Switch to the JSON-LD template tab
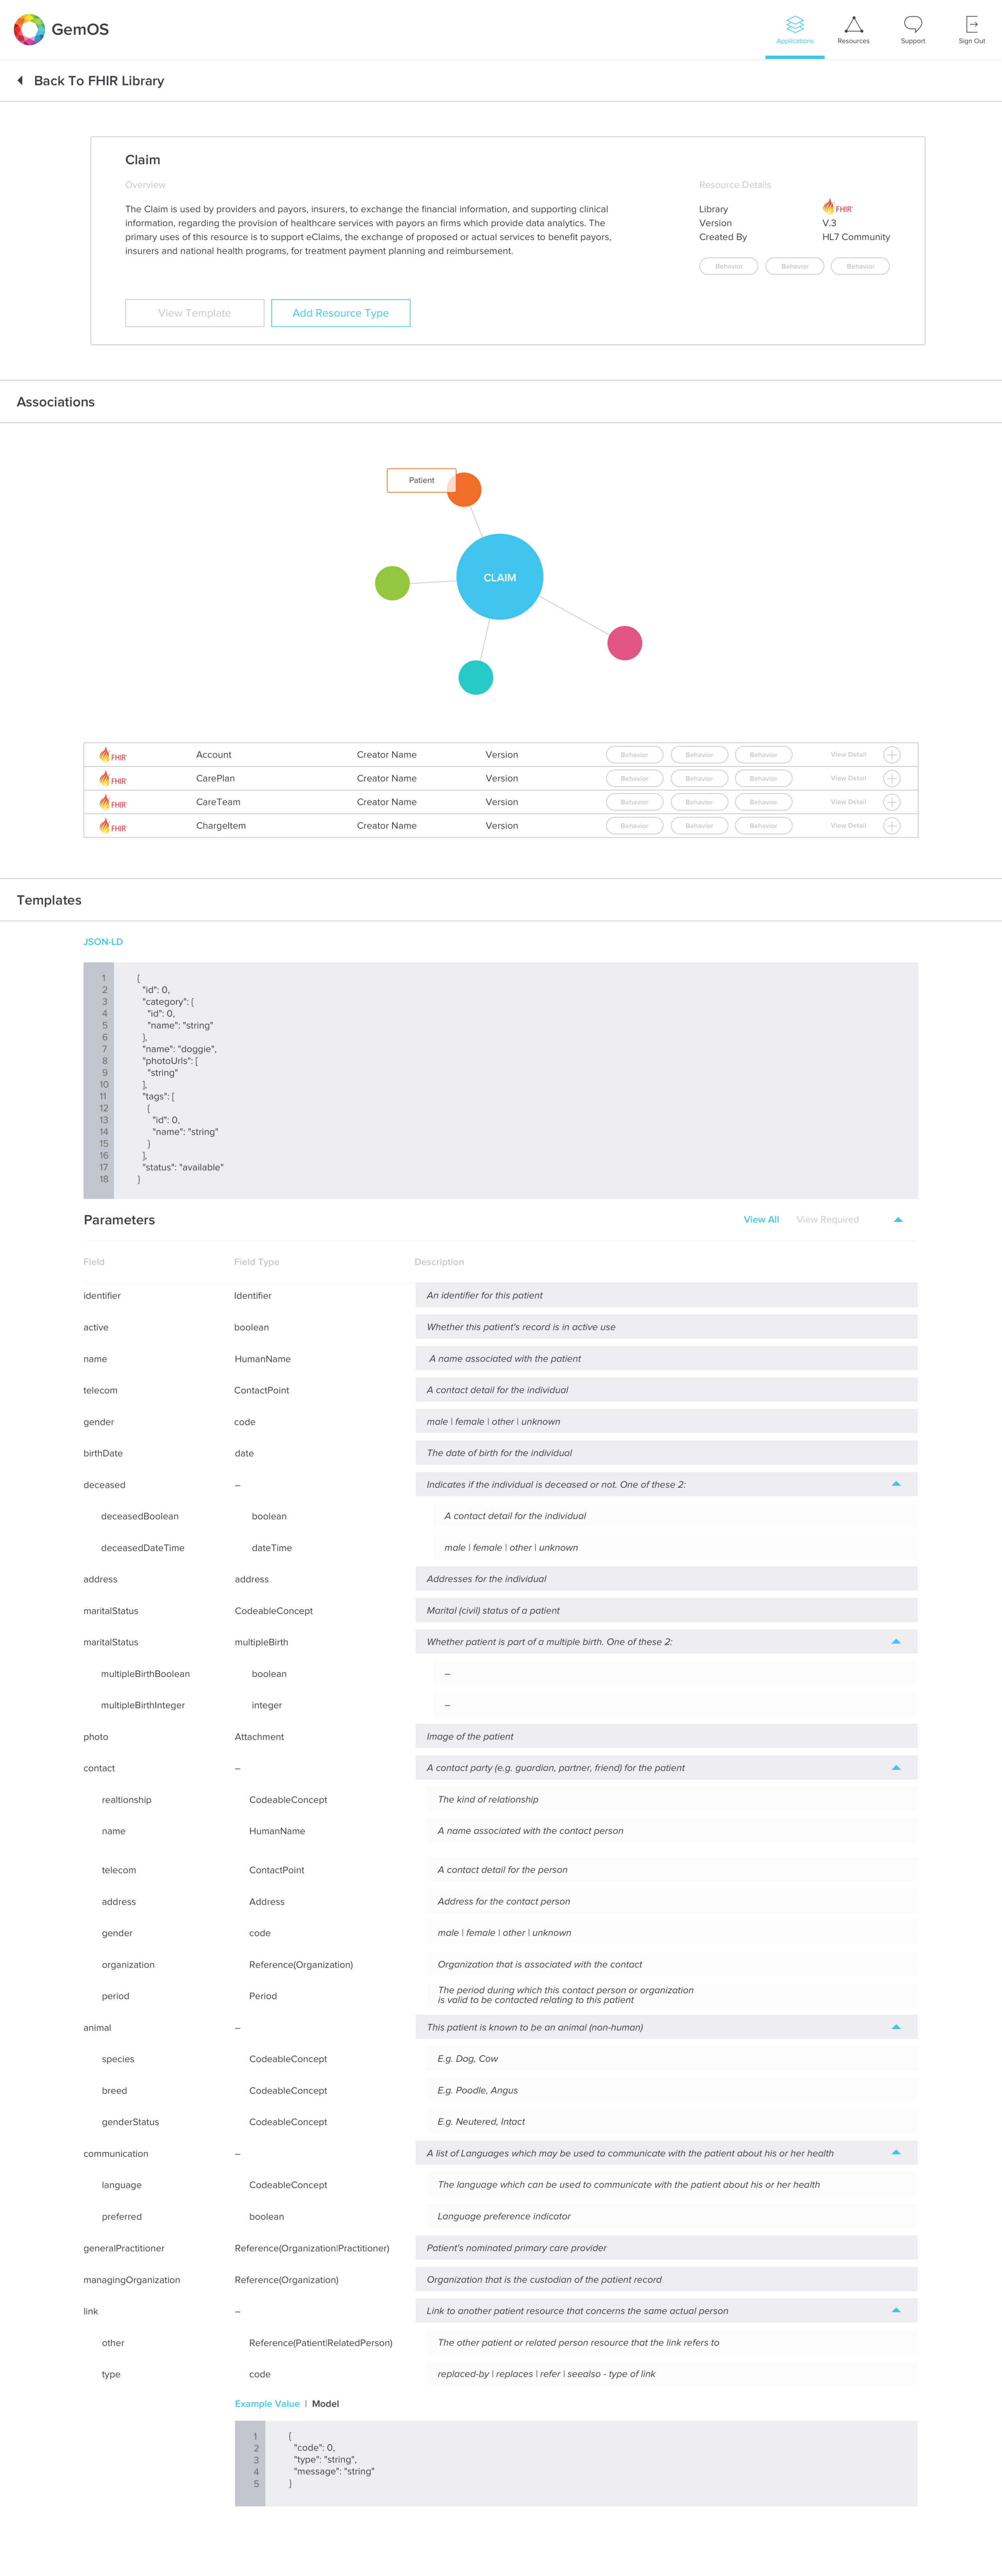Viewport: 1002px width, 2576px height. coord(103,942)
